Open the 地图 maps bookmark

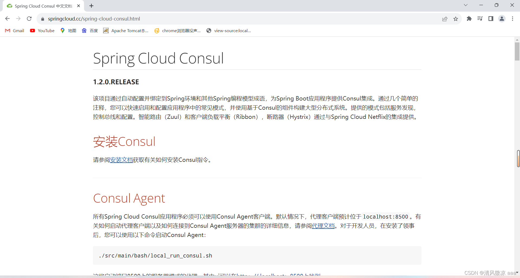[68, 31]
